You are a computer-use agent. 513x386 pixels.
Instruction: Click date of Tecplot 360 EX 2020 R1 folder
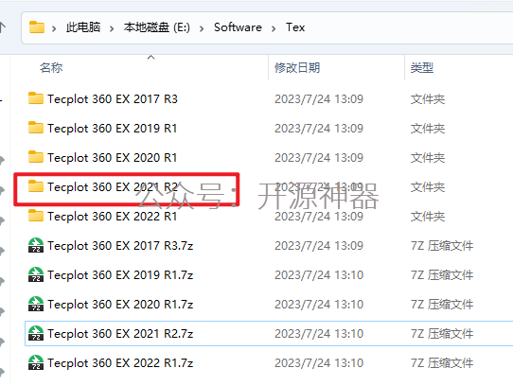point(319,158)
